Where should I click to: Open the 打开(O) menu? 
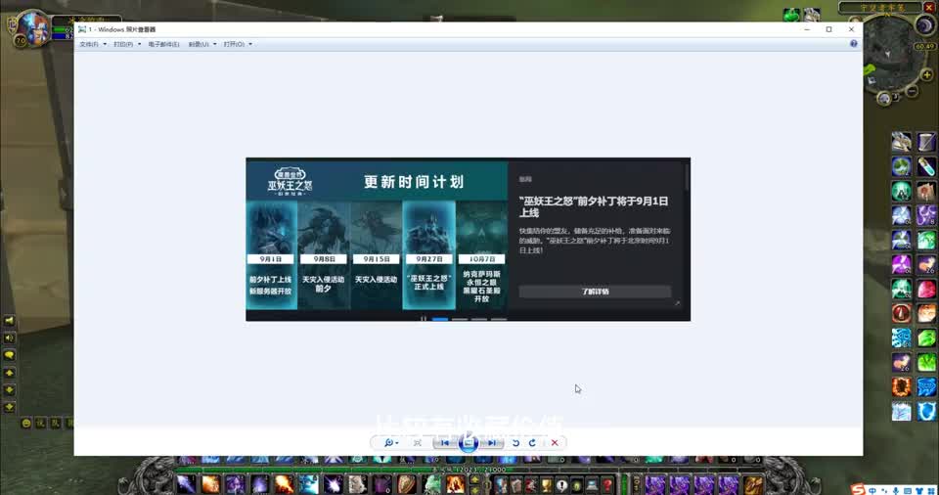tap(234, 44)
